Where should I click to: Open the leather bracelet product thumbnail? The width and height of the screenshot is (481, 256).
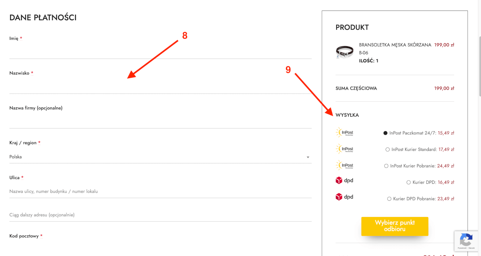(x=344, y=53)
